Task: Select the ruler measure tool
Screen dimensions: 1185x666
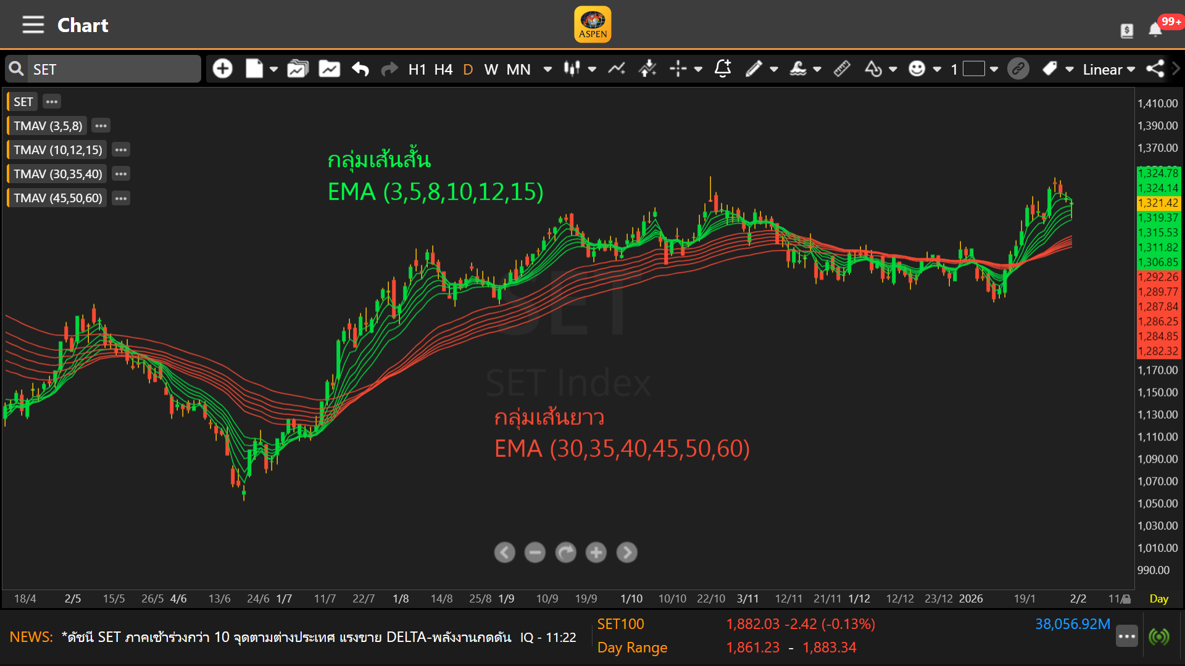Action: click(842, 69)
